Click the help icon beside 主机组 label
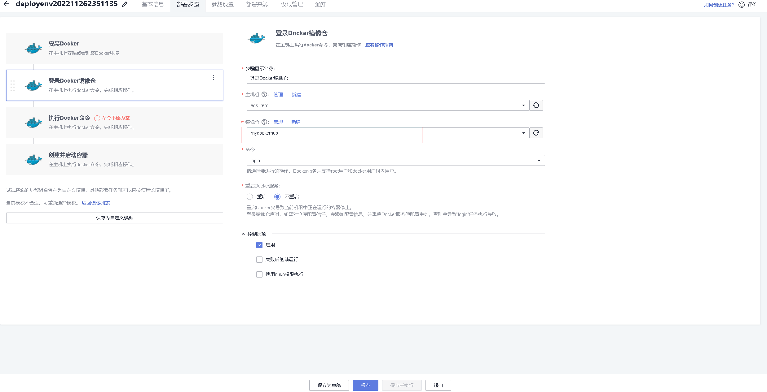 pos(264,94)
